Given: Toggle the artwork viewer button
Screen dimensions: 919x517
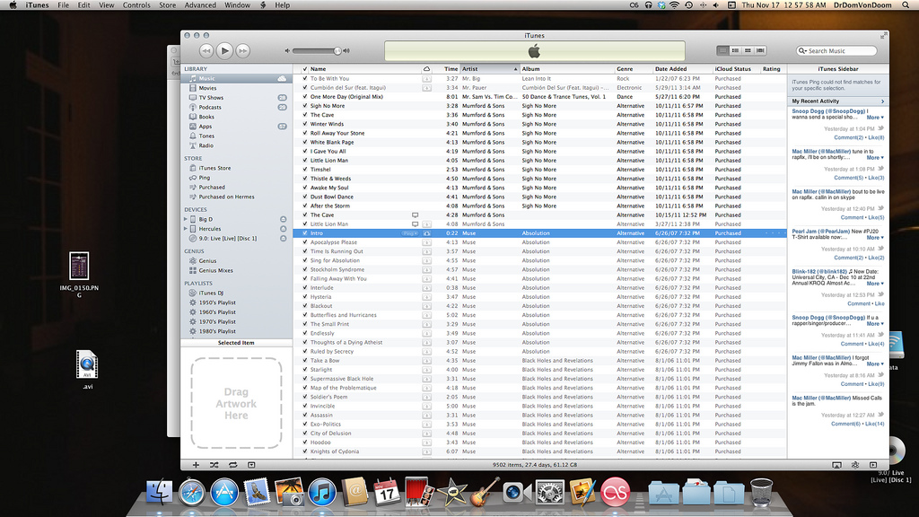Looking at the screenshot, I should click(x=251, y=465).
